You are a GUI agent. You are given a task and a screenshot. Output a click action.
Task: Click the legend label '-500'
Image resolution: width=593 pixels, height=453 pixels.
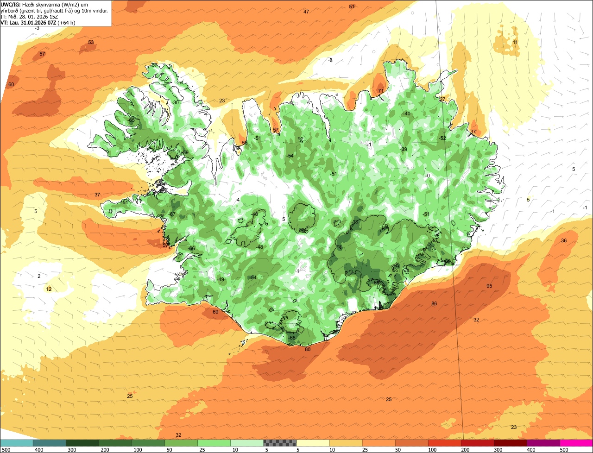coord(5,450)
